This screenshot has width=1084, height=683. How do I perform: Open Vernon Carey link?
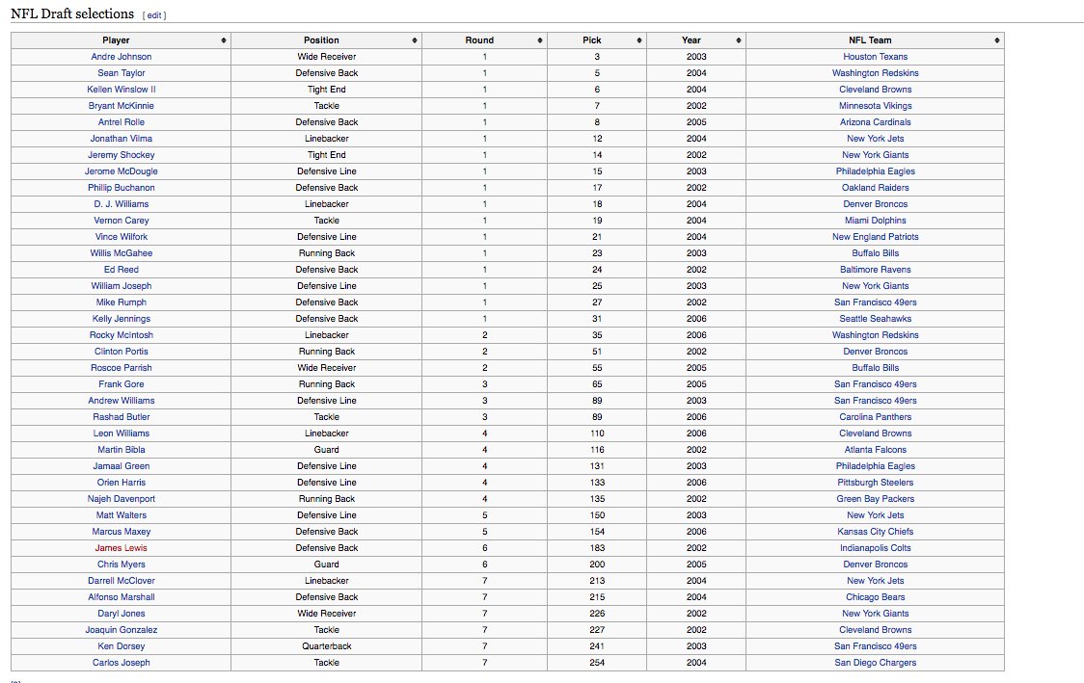point(121,221)
